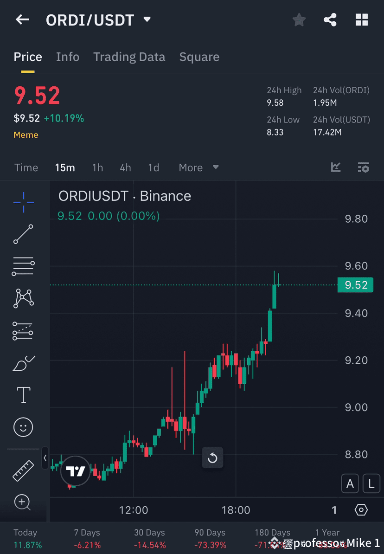Image resolution: width=384 pixels, height=554 pixels.
Task: Share the ORDI/USDT chart
Action: [330, 19]
